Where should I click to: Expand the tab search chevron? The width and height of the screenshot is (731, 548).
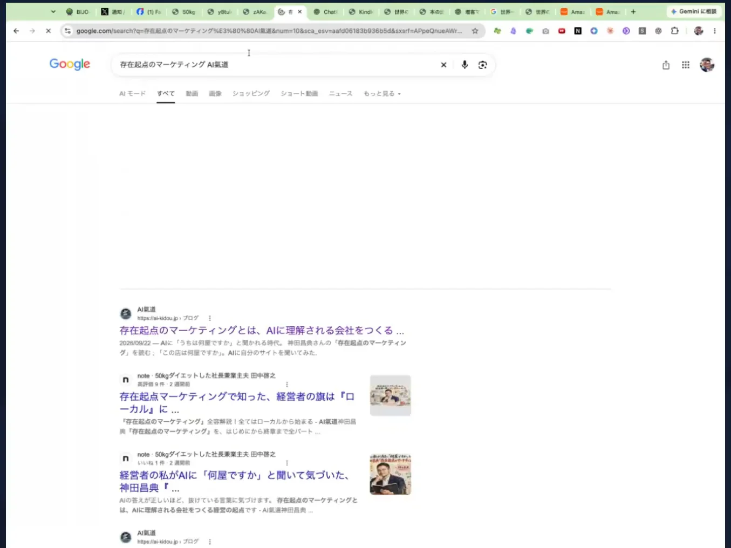click(x=53, y=11)
